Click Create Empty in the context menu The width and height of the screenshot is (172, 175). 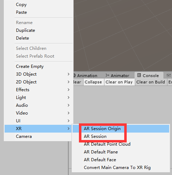pos(39,66)
